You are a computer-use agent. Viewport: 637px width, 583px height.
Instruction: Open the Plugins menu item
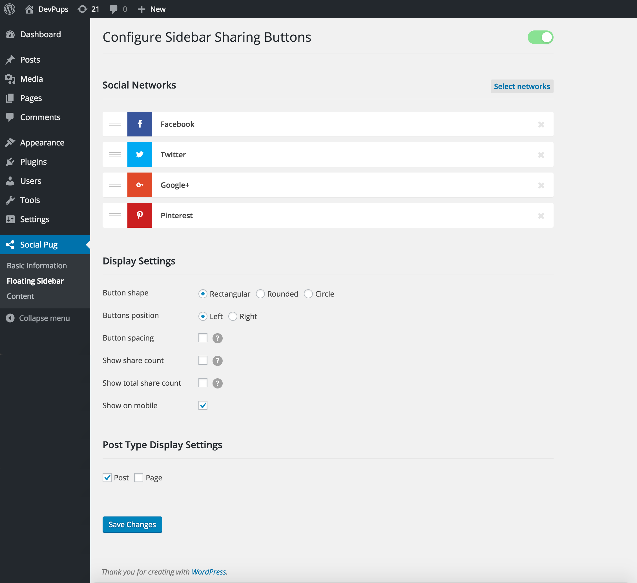coord(33,162)
